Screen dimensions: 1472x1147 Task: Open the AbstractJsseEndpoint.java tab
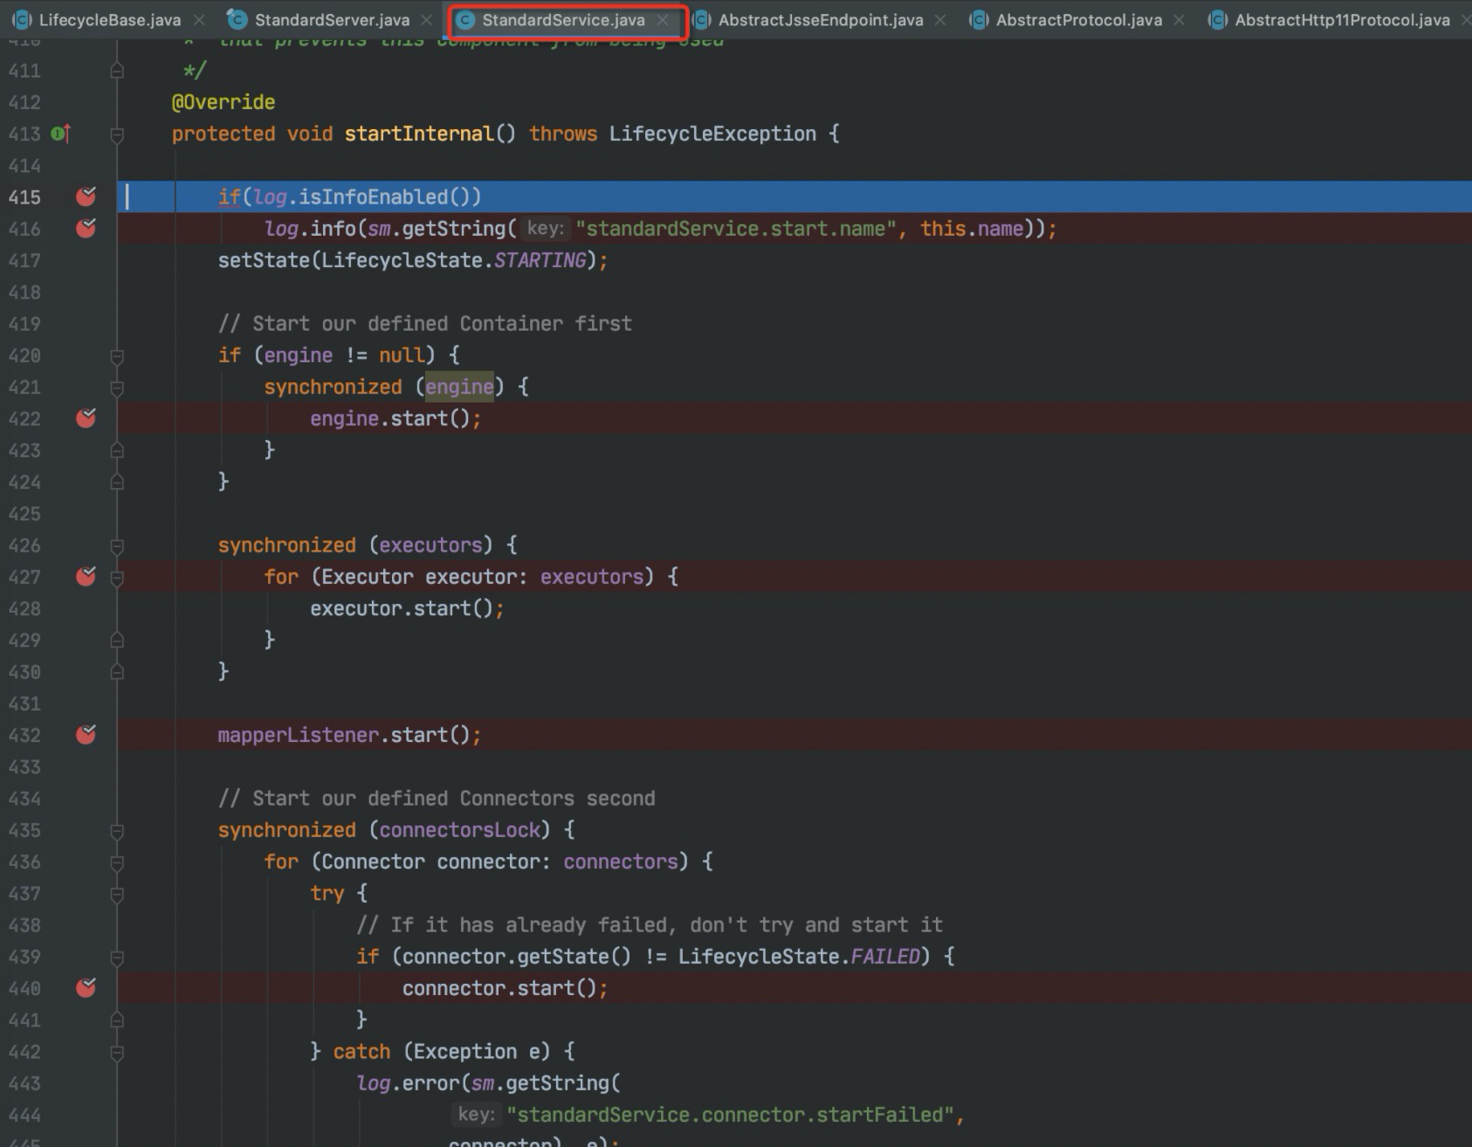821,19
